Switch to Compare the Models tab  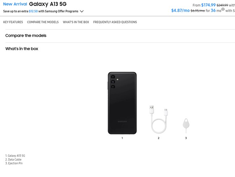pos(43,22)
